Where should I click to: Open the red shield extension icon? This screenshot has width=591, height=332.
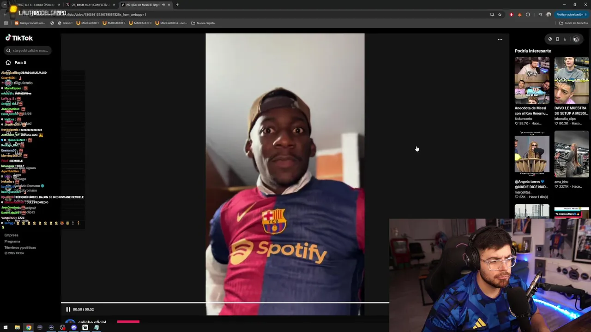(511, 14)
